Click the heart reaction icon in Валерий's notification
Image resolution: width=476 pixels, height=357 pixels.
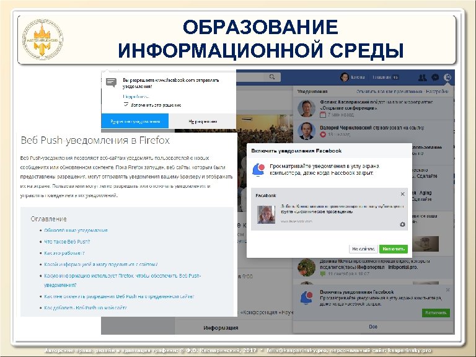(323, 134)
